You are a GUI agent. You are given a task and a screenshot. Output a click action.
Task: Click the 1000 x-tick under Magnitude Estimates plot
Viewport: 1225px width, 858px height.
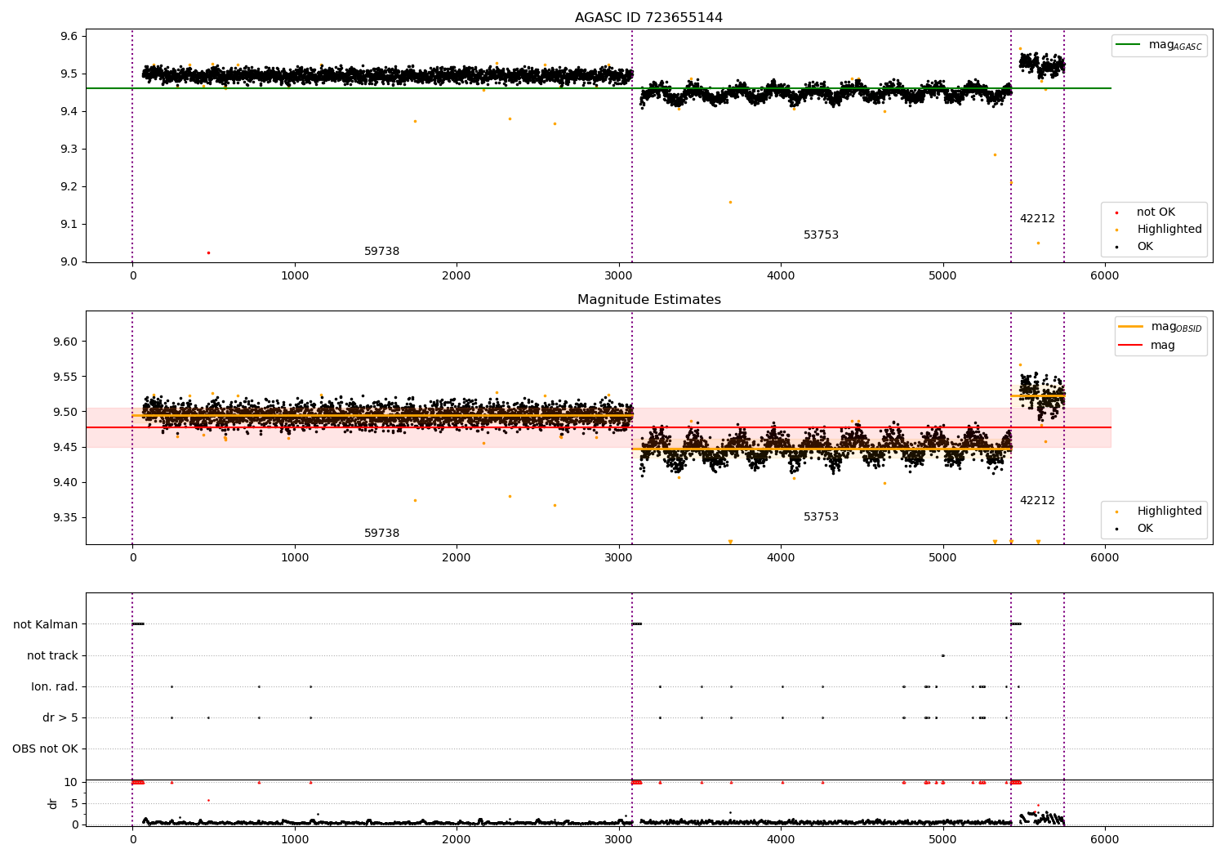click(x=294, y=557)
